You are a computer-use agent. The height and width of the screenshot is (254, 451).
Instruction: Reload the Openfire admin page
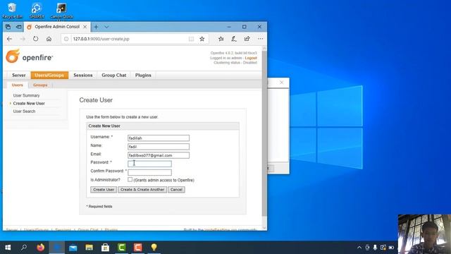pos(35,39)
